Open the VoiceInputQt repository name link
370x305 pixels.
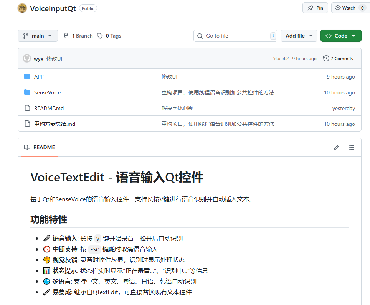(x=53, y=8)
